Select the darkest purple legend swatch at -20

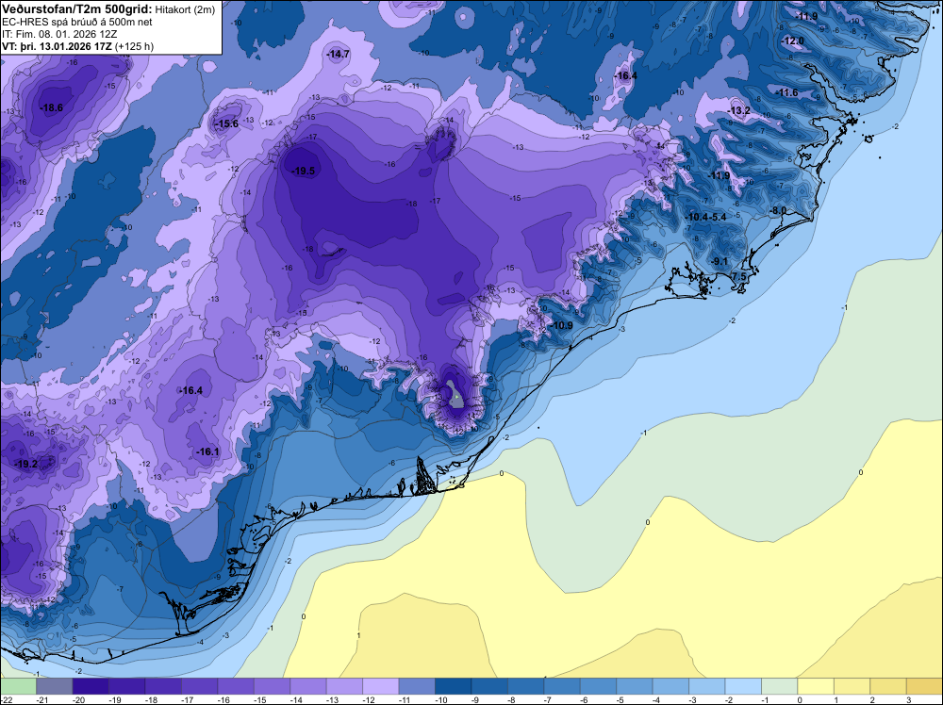click(91, 686)
